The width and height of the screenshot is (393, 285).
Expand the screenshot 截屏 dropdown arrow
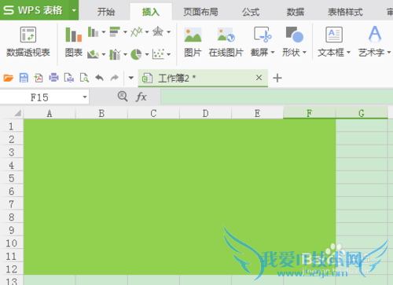point(273,53)
